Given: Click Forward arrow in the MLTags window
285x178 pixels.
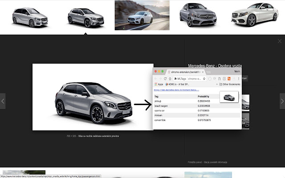Looking at the screenshot, I should 160,79.
